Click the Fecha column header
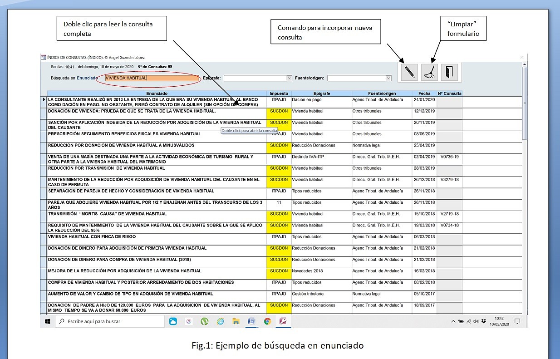Image resolution: width=560 pixels, height=359 pixels. (x=424, y=93)
